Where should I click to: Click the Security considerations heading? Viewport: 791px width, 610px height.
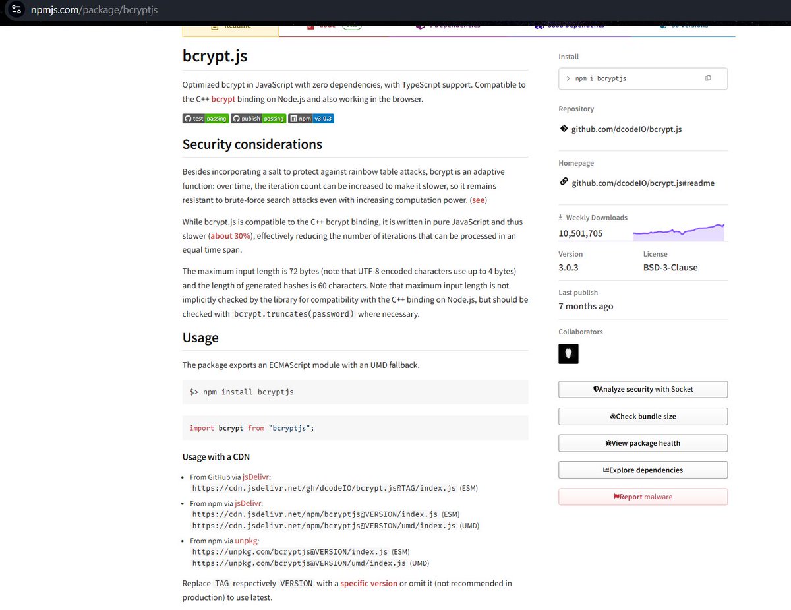click(252, 144)
